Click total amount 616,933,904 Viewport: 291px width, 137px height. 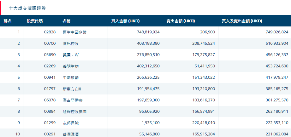pos(277,43)
